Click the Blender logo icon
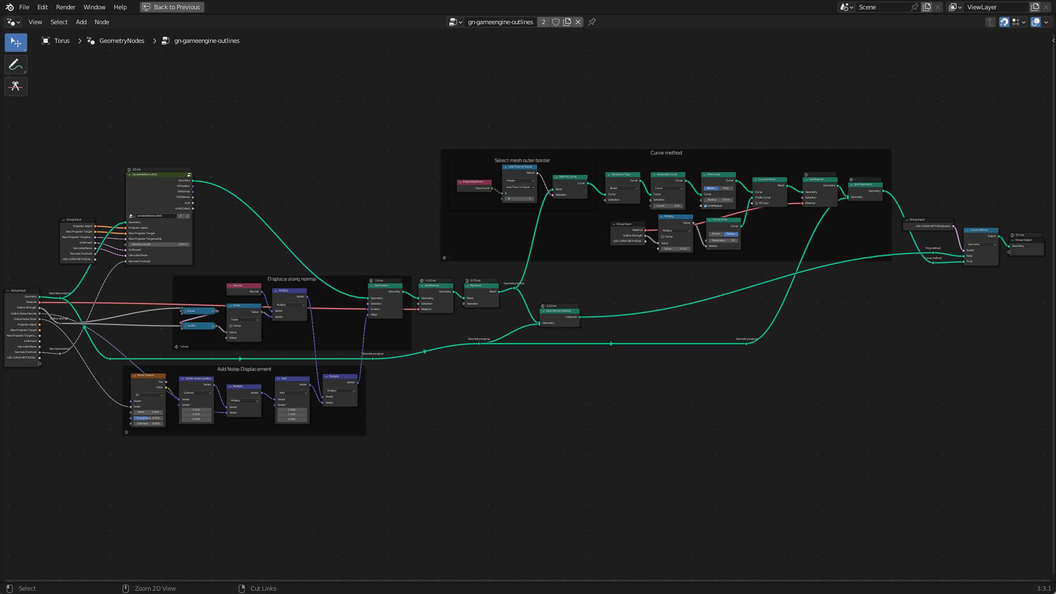Screen dimensions: 1056x594 (x=9, y=7)
